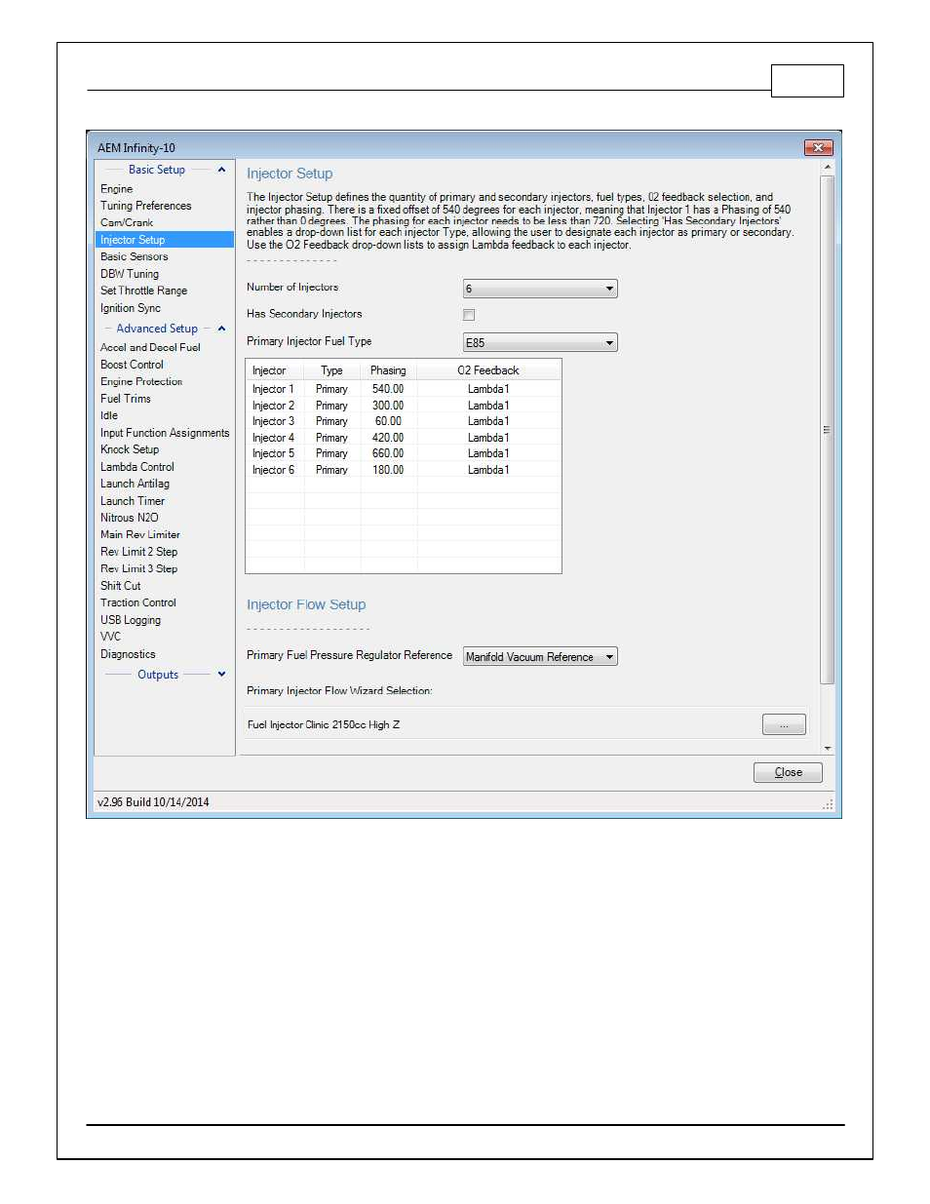This screenshot has height=1204, width=930.
Task: Open Traction Control settings
Action: point(138,602)
